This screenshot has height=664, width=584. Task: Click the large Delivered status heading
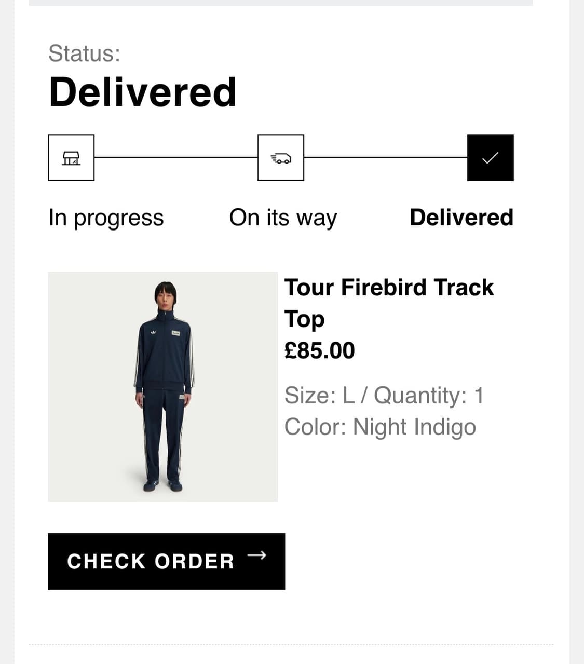[x=143, y=92]
